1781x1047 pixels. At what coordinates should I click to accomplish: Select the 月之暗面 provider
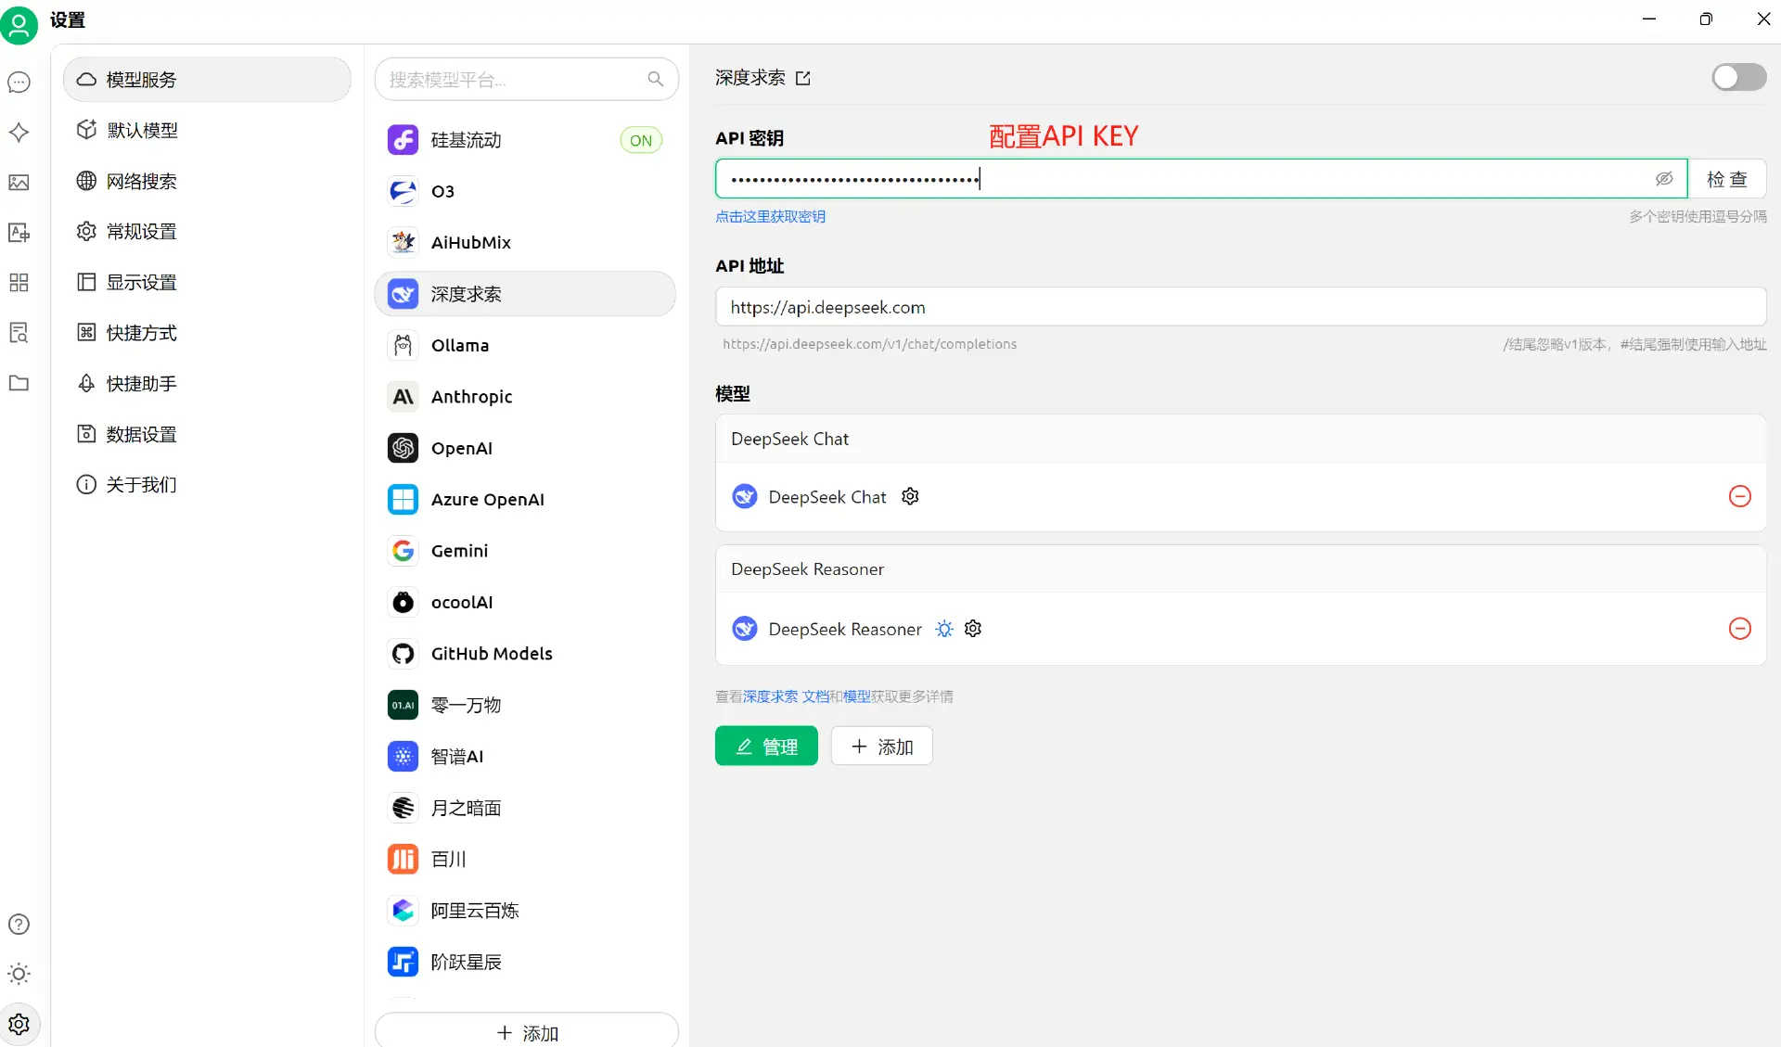[525, 808]
